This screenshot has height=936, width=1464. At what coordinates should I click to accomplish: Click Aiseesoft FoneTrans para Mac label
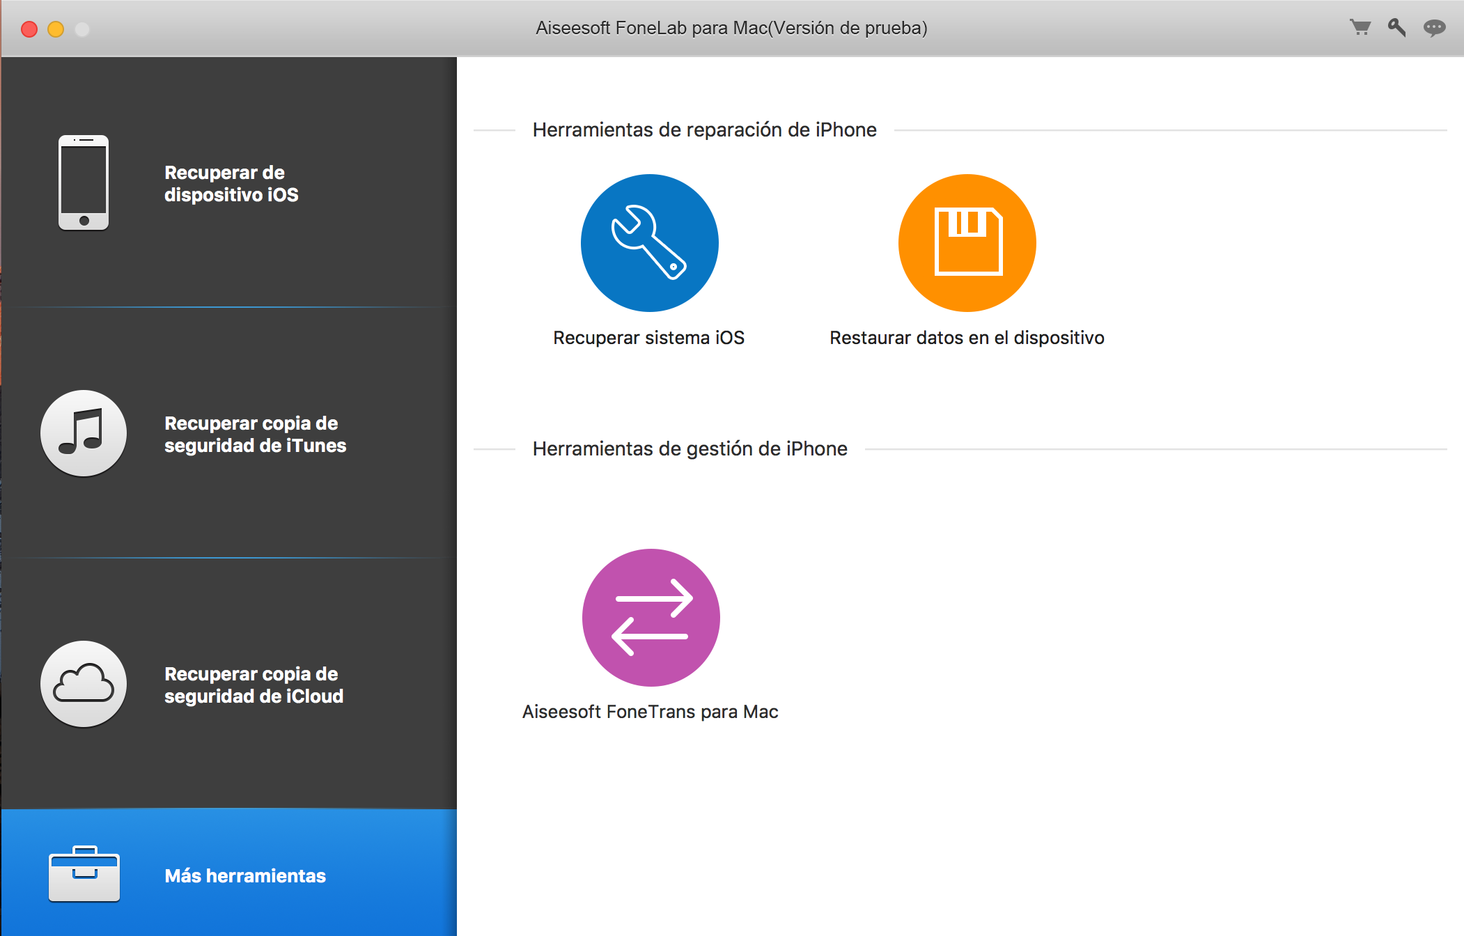[x=651, y=712]
